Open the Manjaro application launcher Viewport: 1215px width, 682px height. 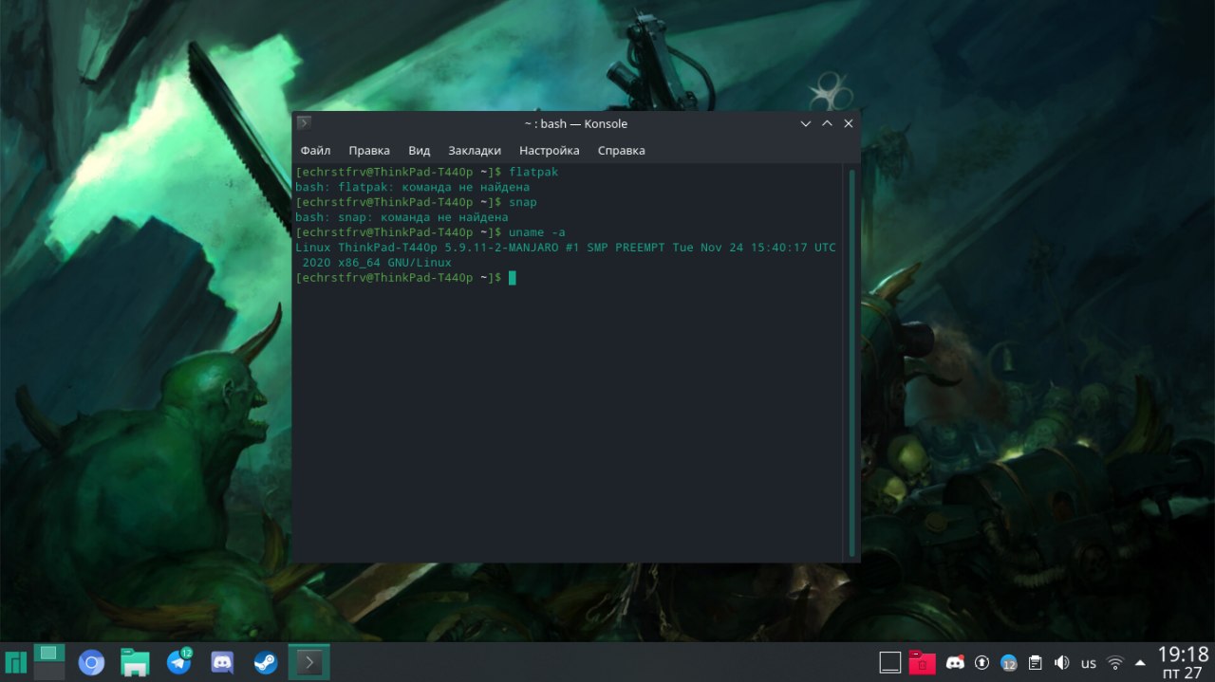(x=16, y=662)
